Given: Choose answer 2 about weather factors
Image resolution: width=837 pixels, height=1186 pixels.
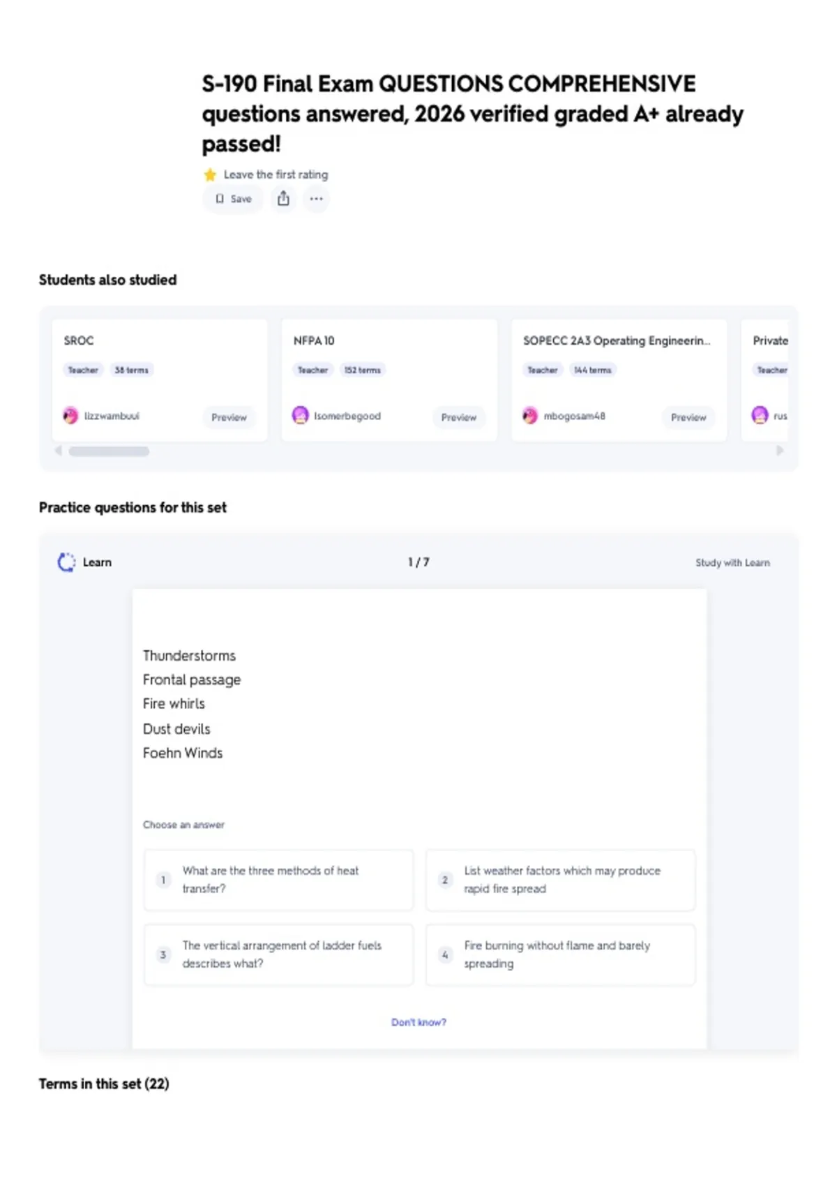Looking at the screenshot, I should pyautogui.click(x=560, y=880).
